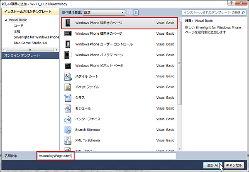Viewport: 249px width, 172px height.
Task: Select the Search Sitemap template icon
Action: (x=68, y=129)
